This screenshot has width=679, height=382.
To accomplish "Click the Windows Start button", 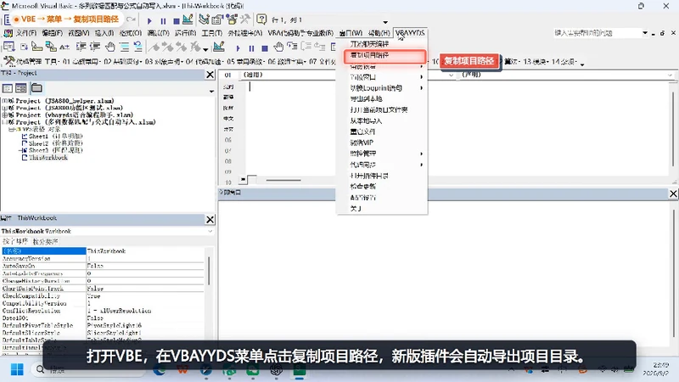I will coord(17,369).
